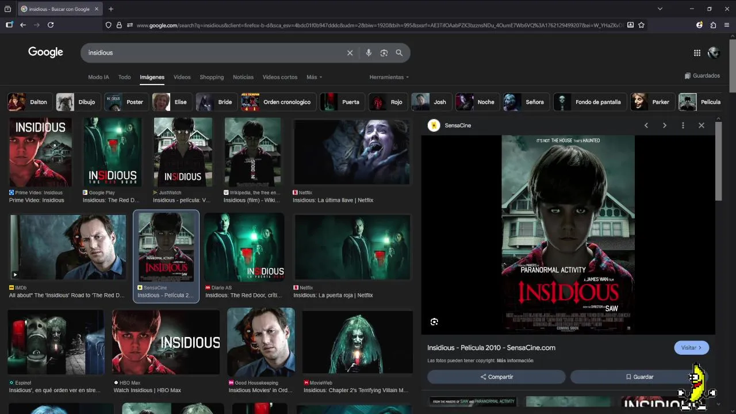The height and width of the screenshot is (414, 736).
Task: Click the lock icon in the address bar
Action: 119,25
